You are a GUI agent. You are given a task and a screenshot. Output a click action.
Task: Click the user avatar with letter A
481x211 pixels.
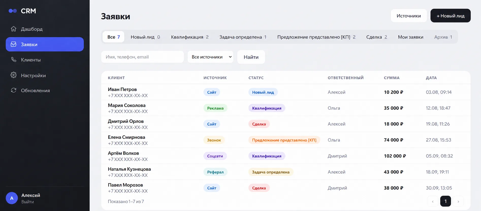tap(12, 198)
